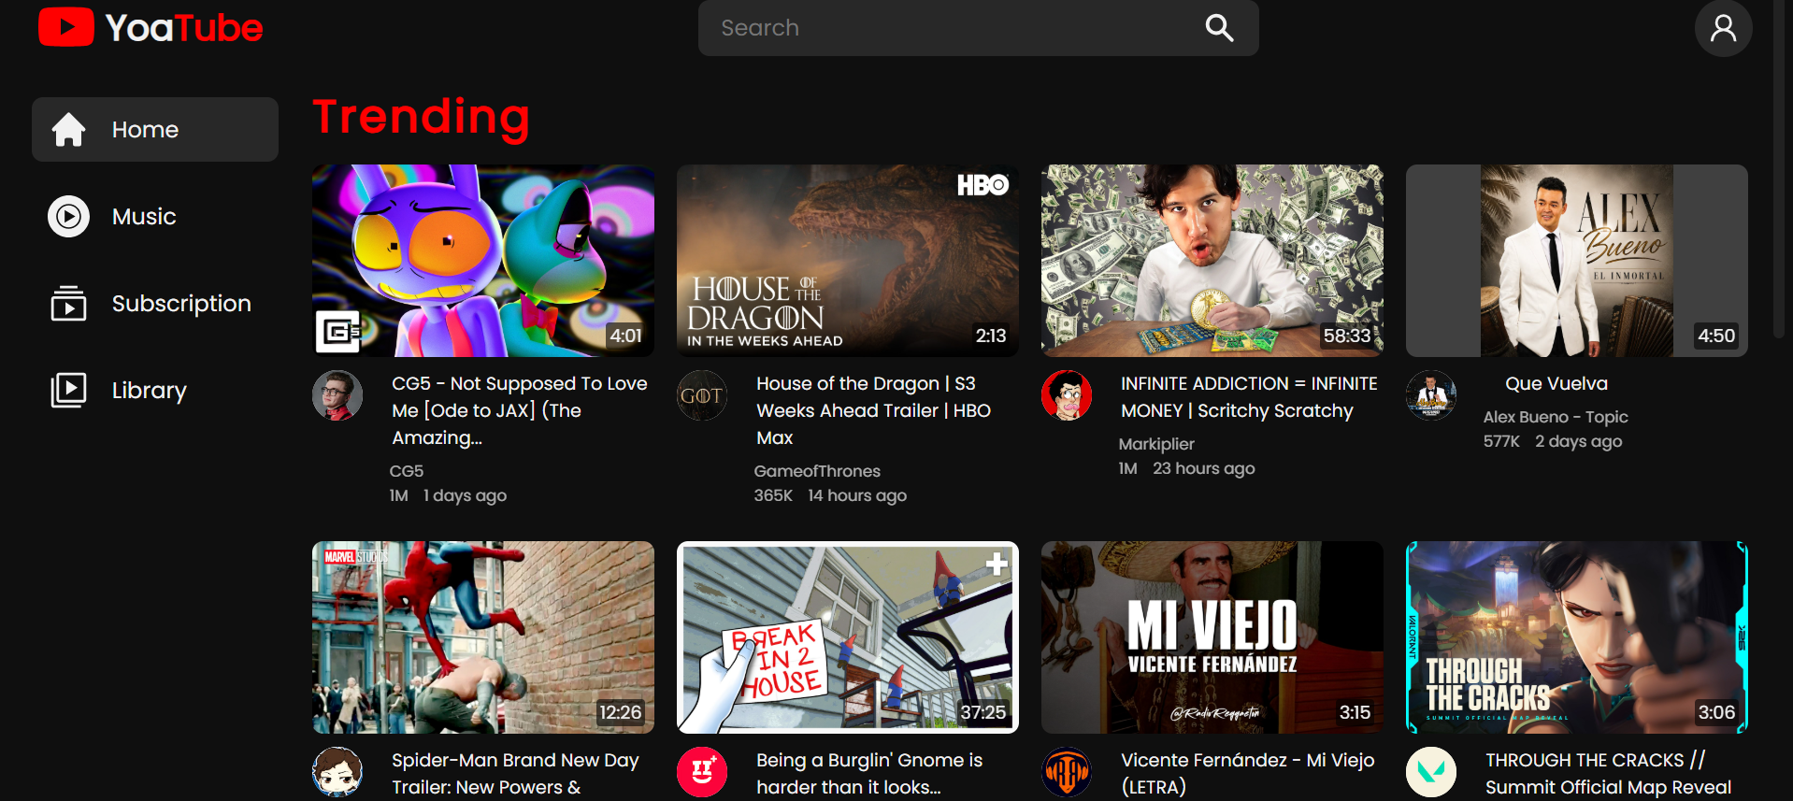
Task: Click the page vertical scrollbar
Action: 1779,168
